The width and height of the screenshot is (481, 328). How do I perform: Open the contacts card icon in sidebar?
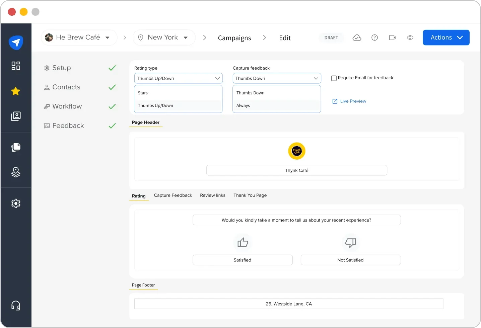point(16,116)
